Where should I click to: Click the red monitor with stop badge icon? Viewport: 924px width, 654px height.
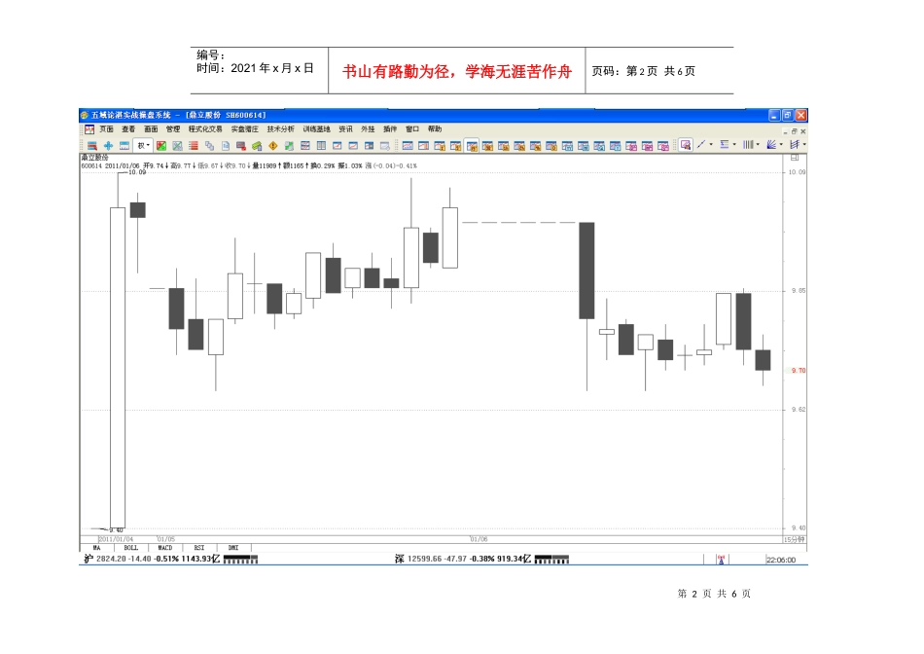[241, 146]
